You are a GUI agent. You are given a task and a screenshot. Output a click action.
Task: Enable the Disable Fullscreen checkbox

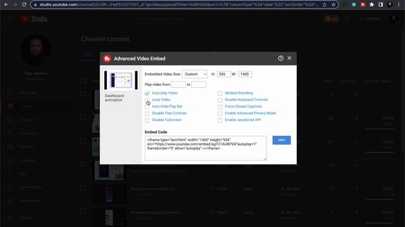[x=147, y=120]
